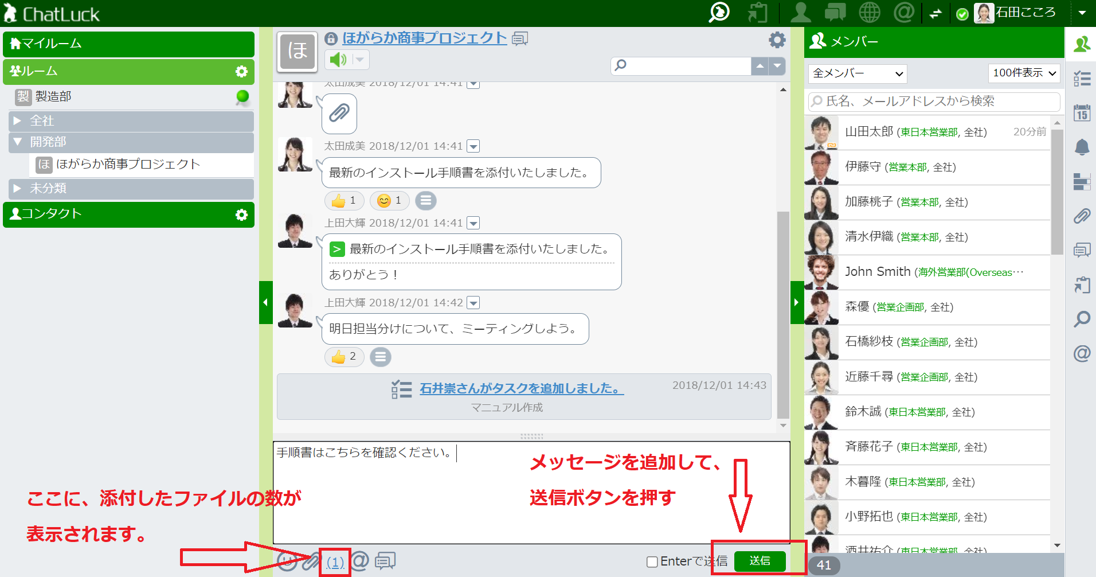The height and width of the screenshot is (577, 1096).
Task: Expand the 未分類 room group
Action: (131, 189)
